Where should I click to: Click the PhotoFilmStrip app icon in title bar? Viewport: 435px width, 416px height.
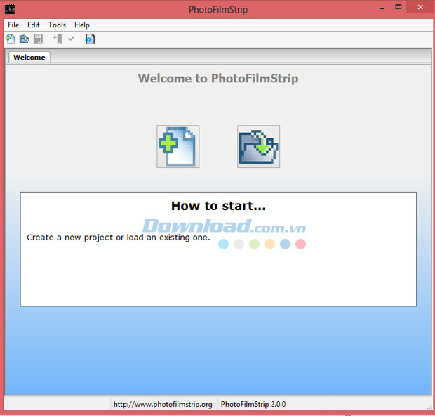10,9
